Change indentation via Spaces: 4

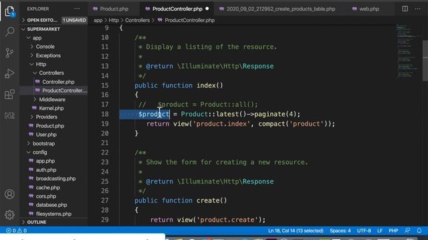[340, 231]
